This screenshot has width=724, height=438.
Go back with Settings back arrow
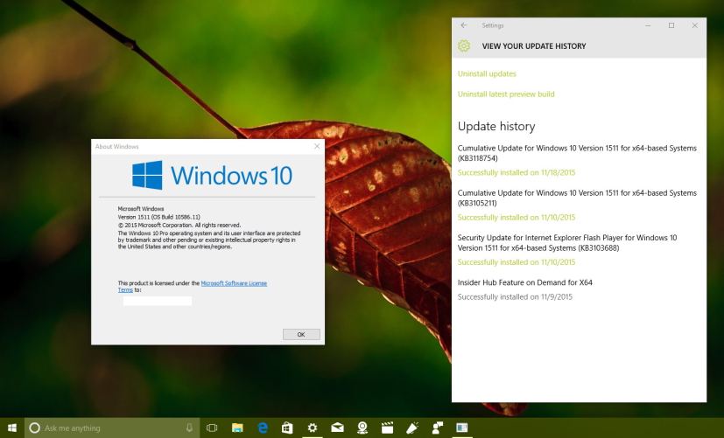click(x=464, y=25)
